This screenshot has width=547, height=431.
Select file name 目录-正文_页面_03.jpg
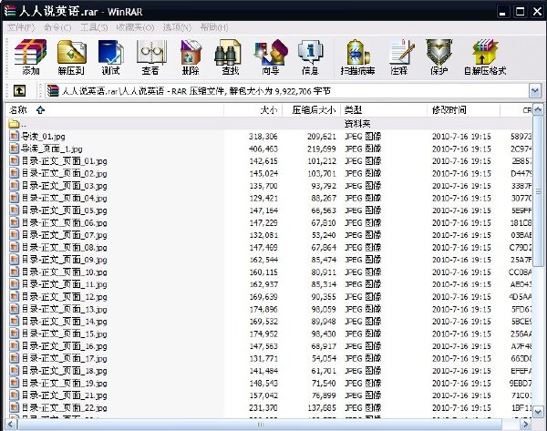64,186
